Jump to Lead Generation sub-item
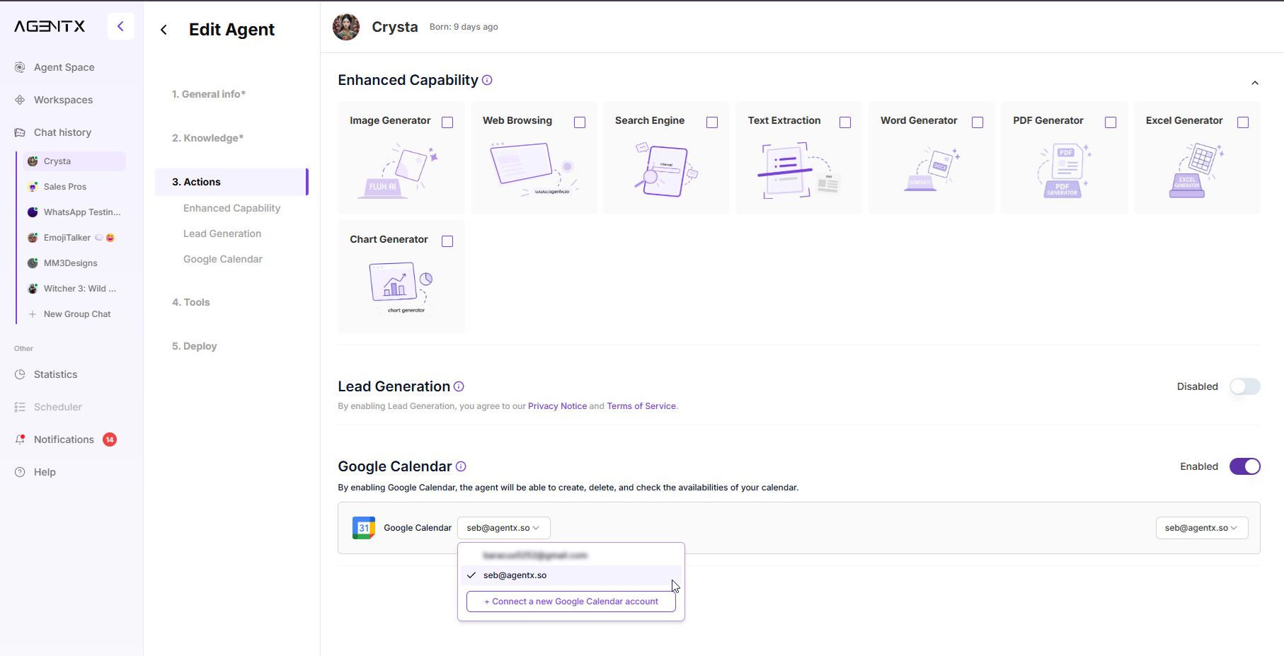 [222, 234]
